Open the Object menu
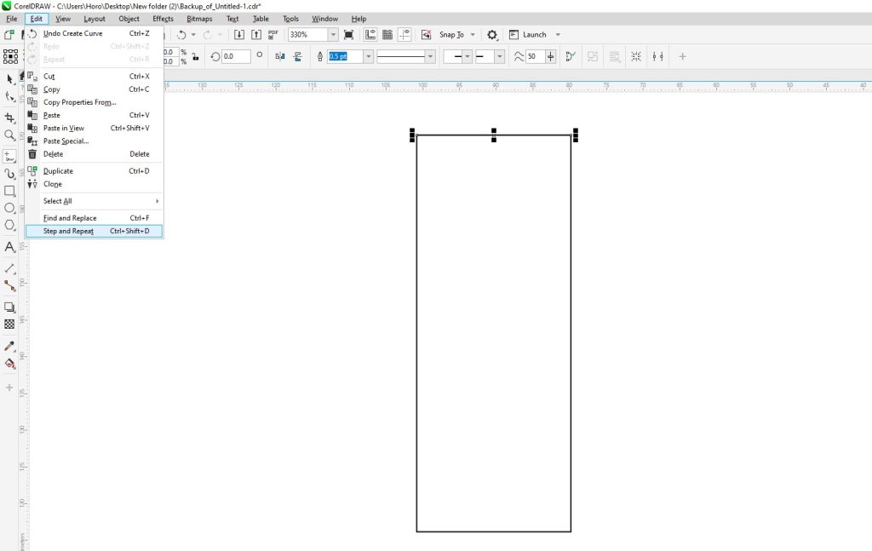Viewport: 872px width, 551px height. coord(129,18)
